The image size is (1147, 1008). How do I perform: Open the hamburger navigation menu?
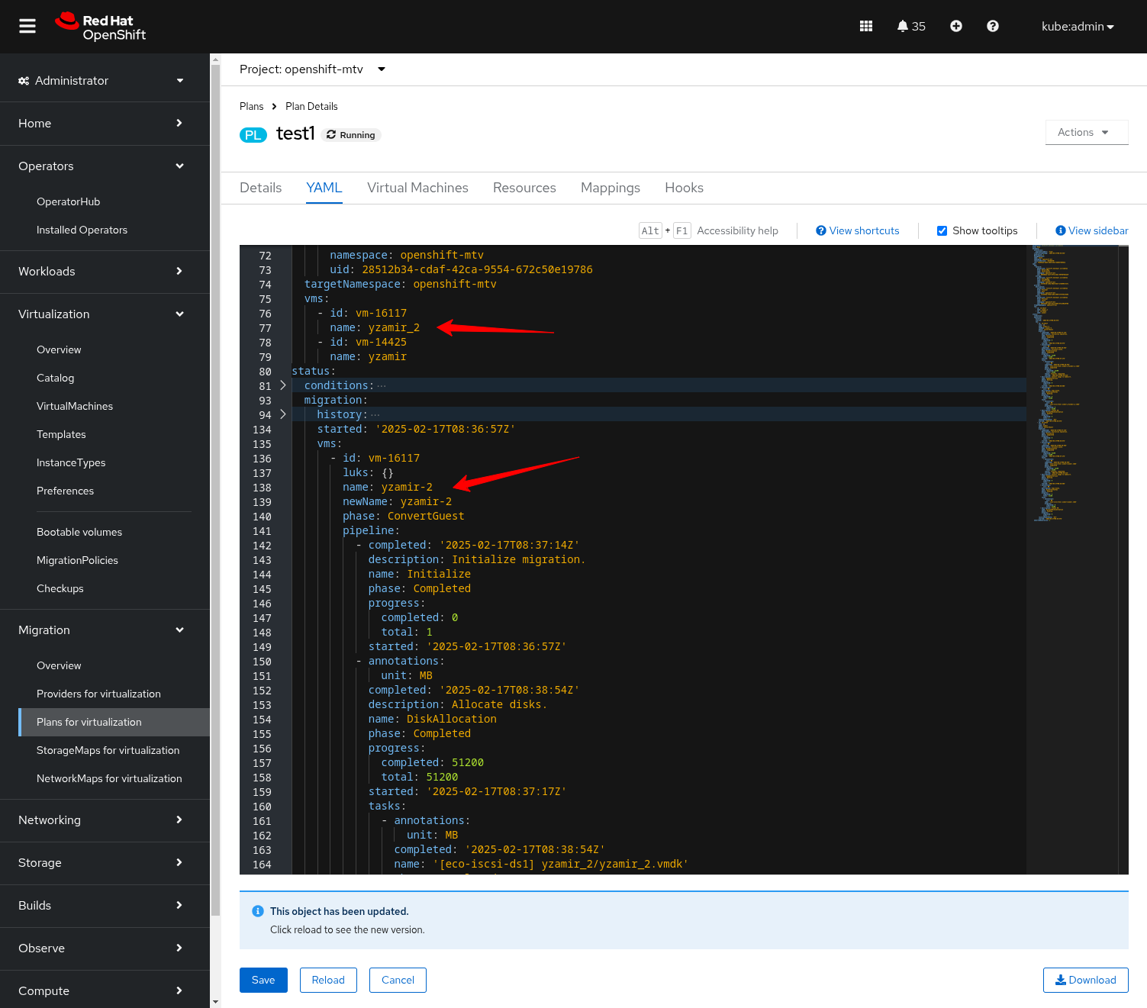pos(27,27)
